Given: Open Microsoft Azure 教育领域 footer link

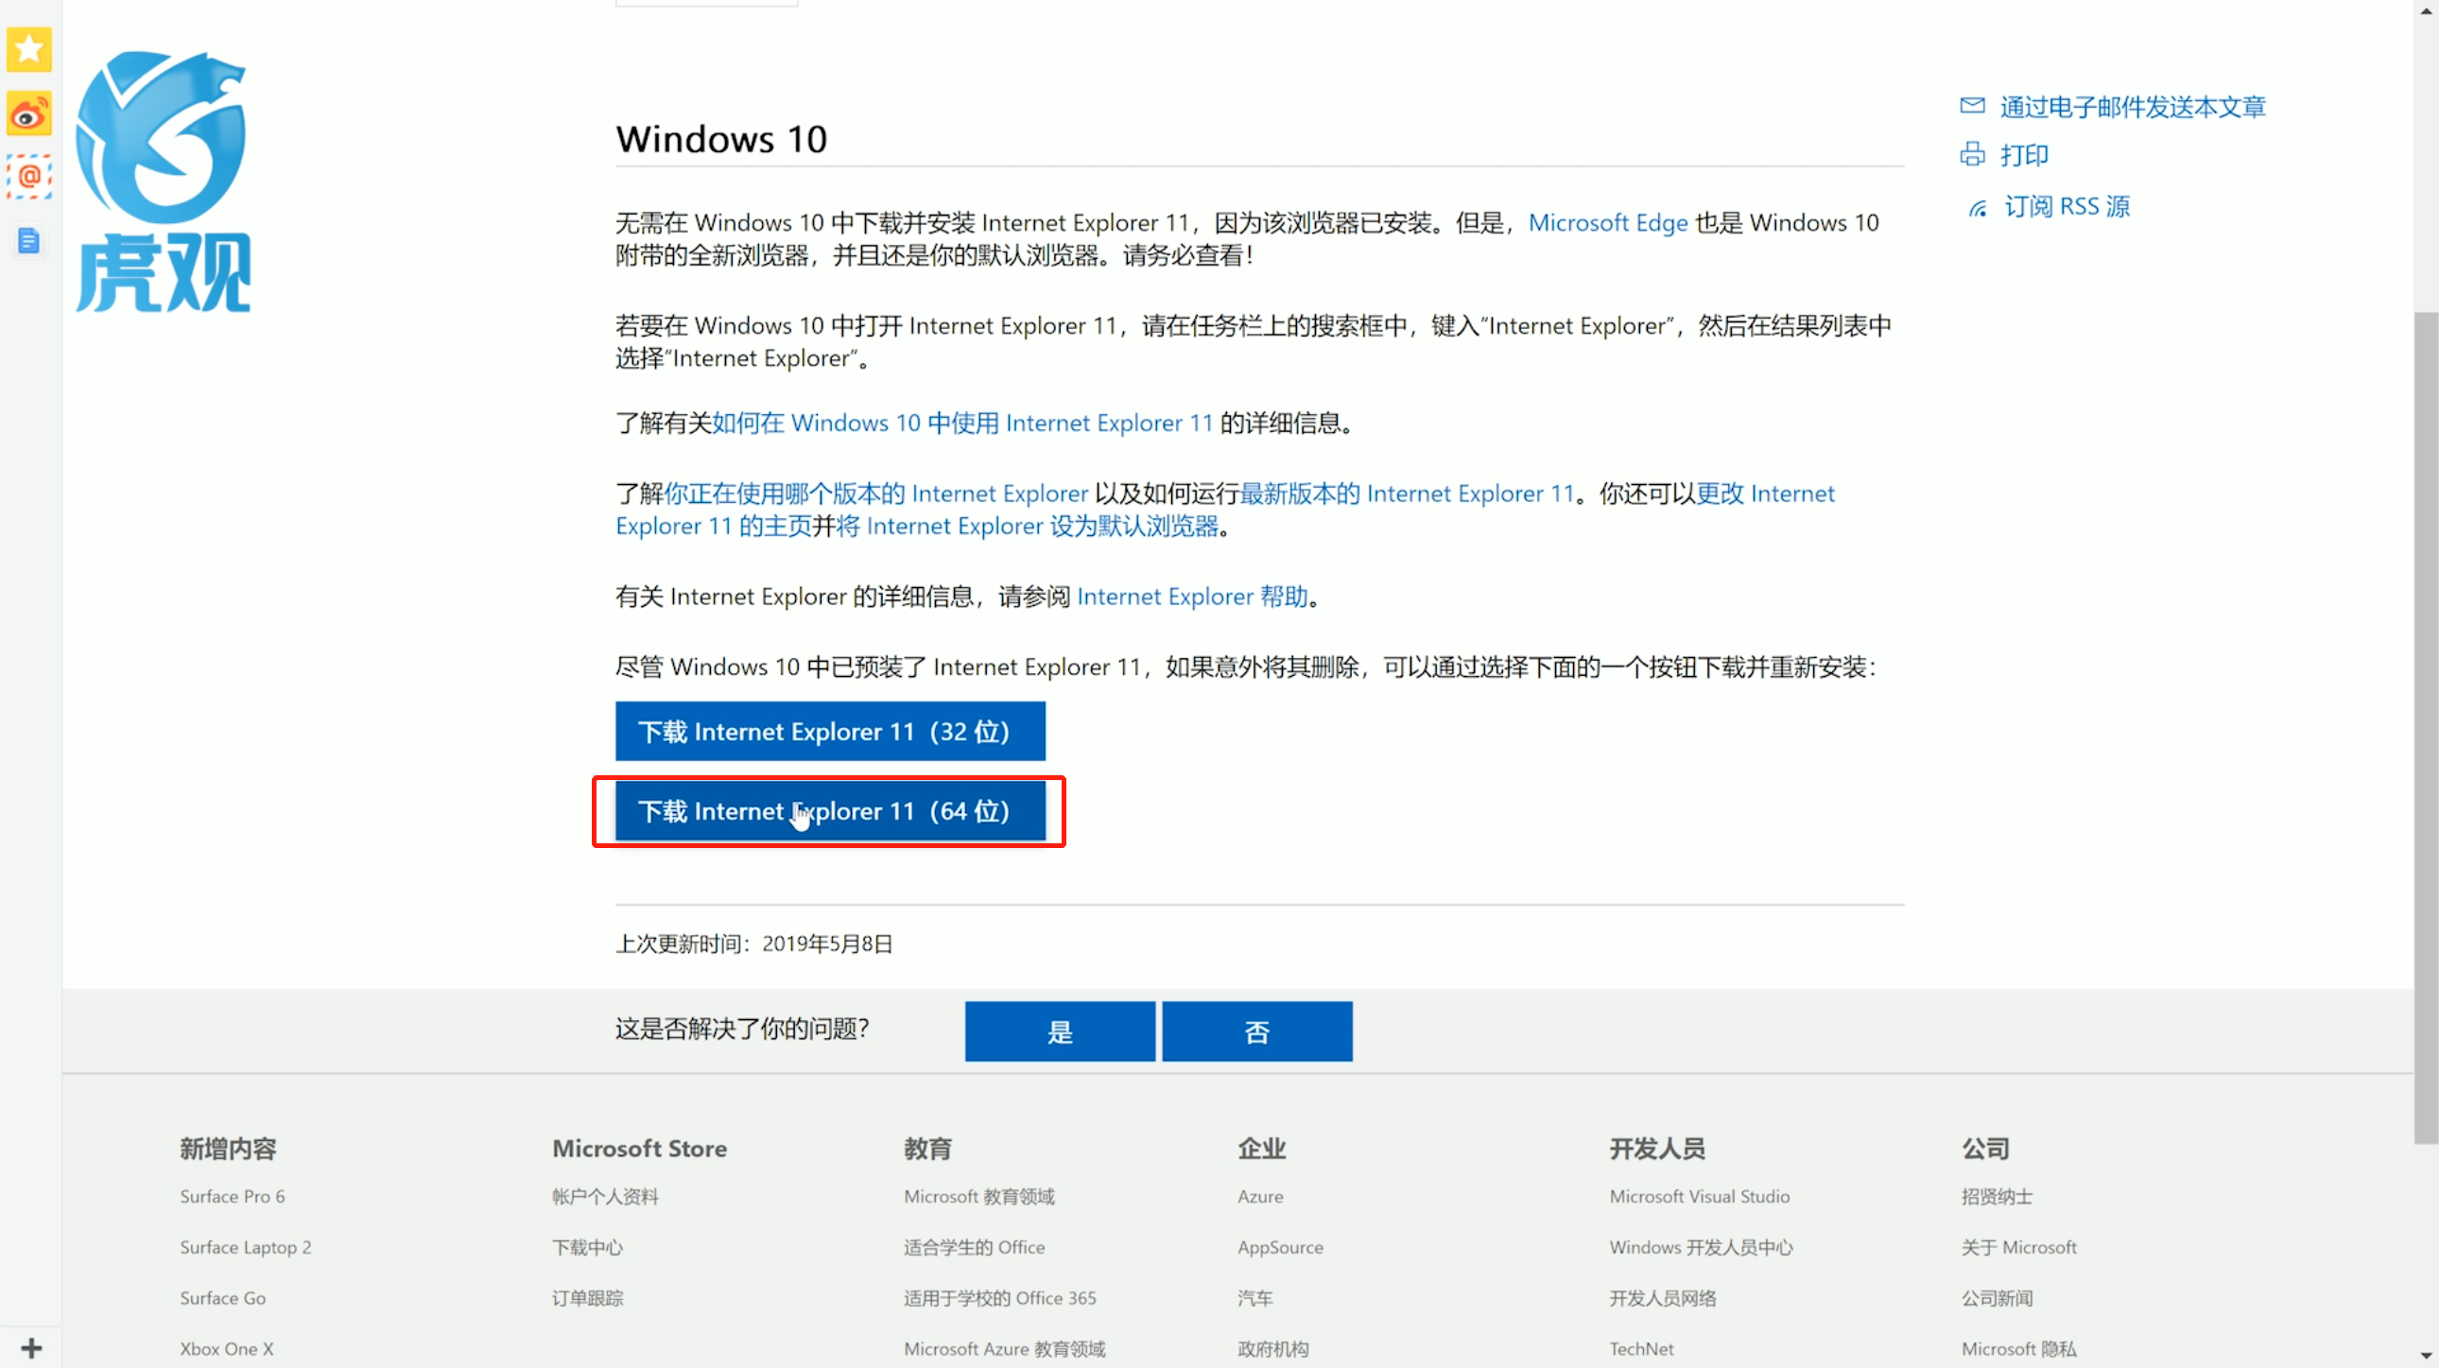Looking at the screenshot, I should click(1005, 1349).
